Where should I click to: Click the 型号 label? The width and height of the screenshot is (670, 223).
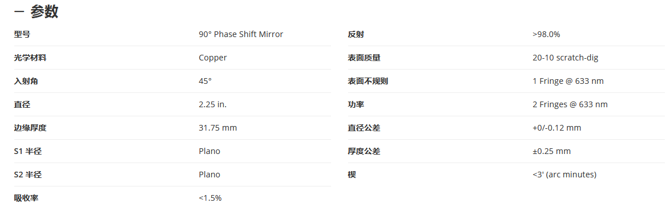click(22, 35)
